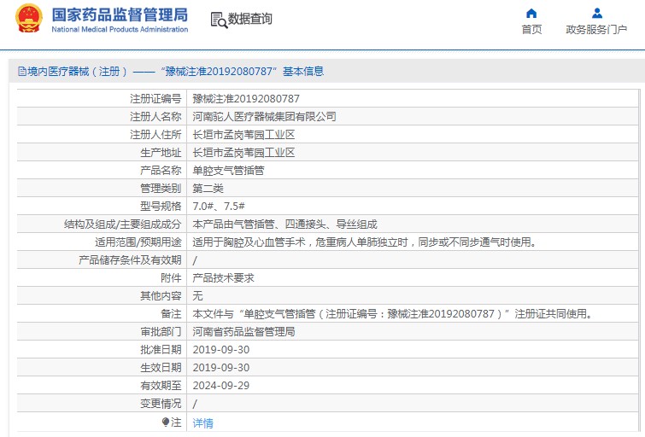Click model spec value 7.0#、7.5#

(219, 207)
